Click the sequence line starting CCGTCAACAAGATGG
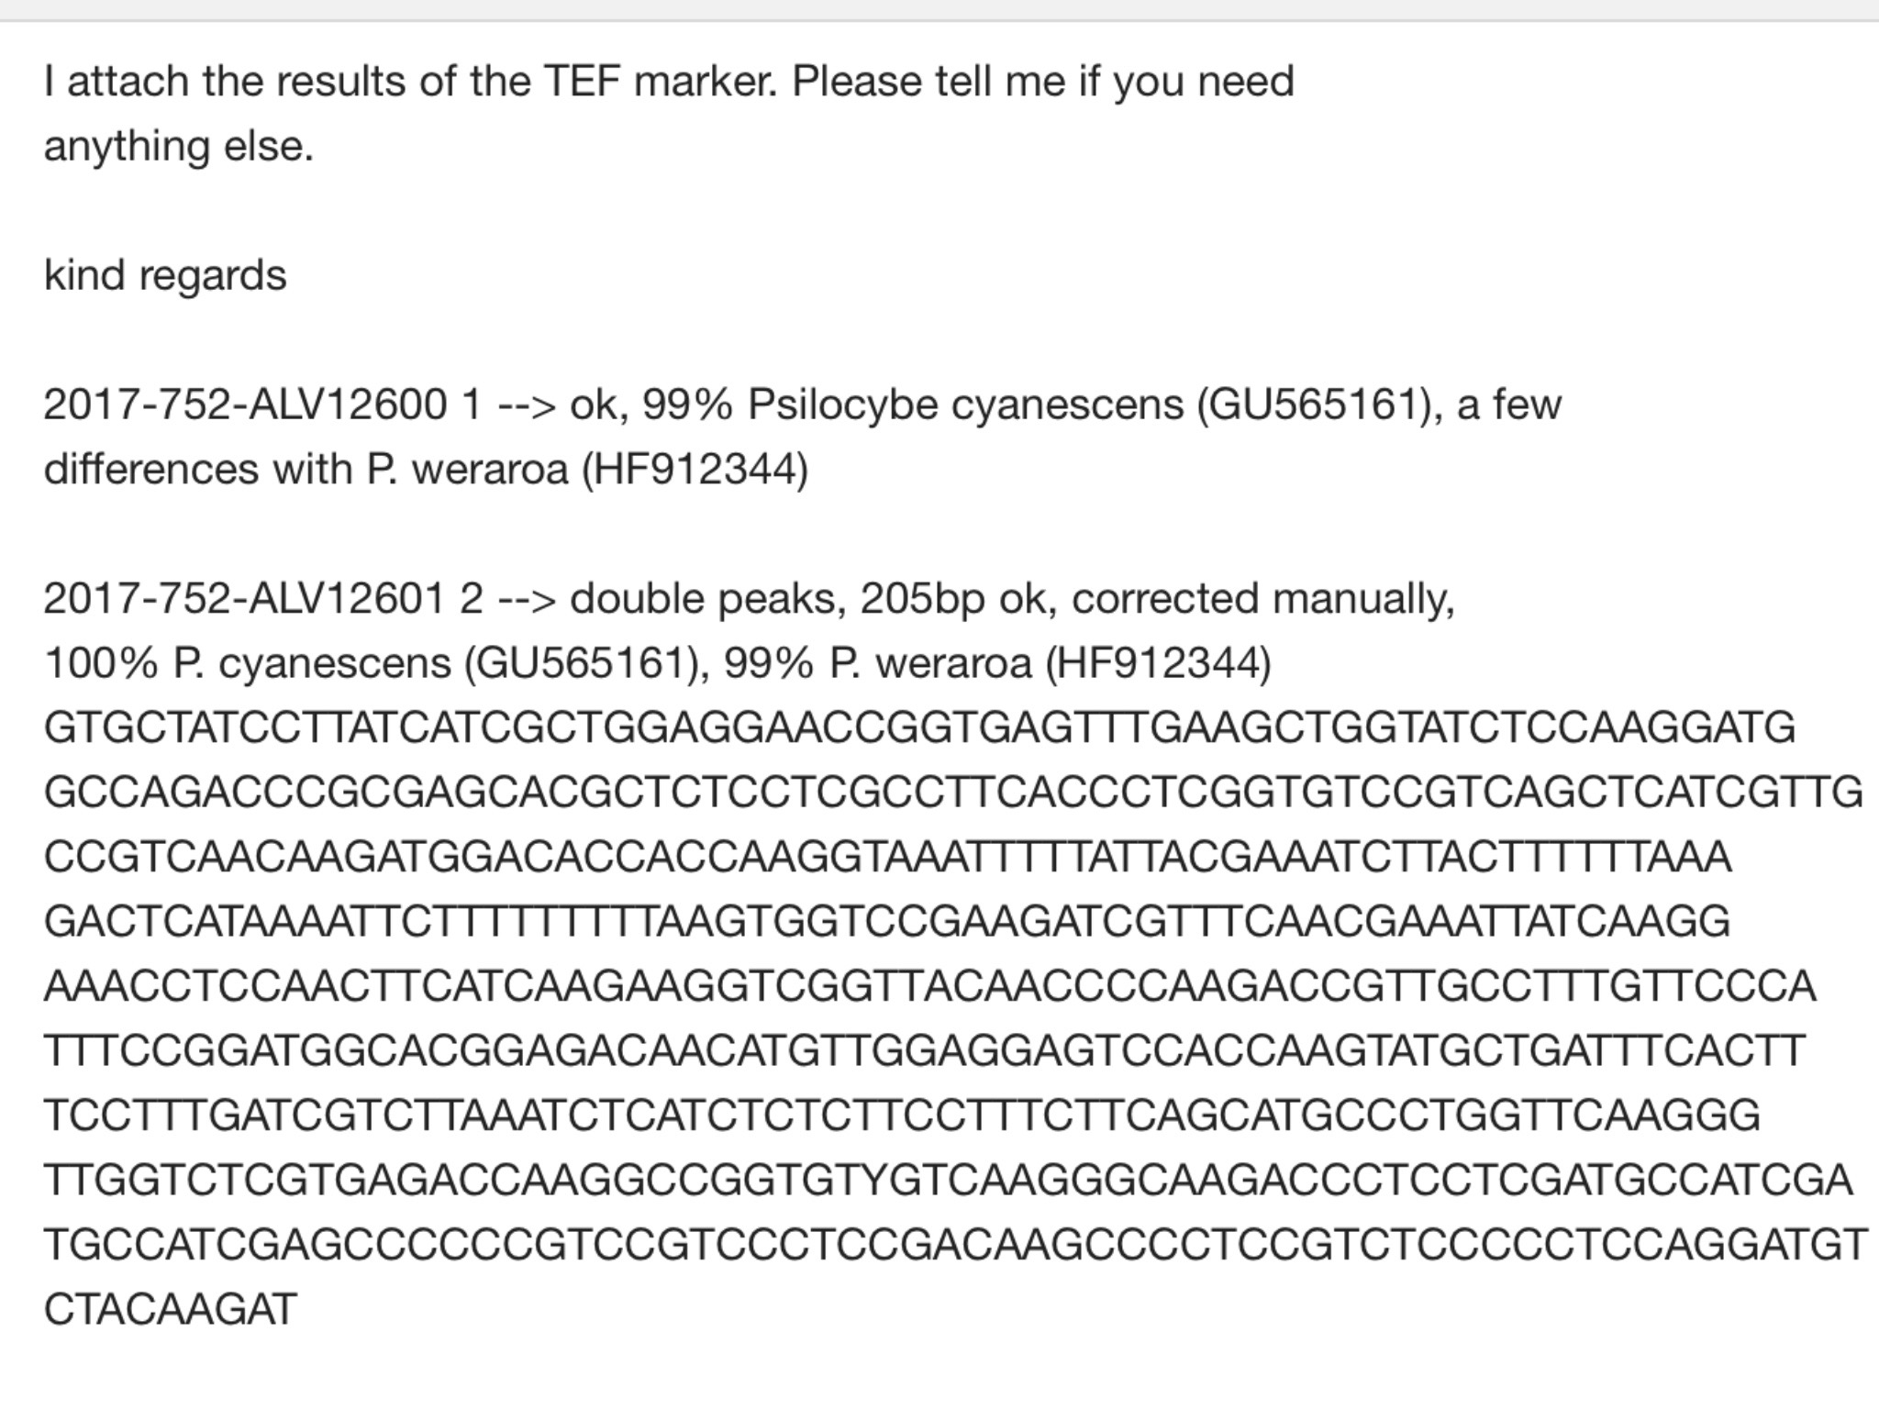The width and height of the screenshot is (1879, 1409). 887,858
